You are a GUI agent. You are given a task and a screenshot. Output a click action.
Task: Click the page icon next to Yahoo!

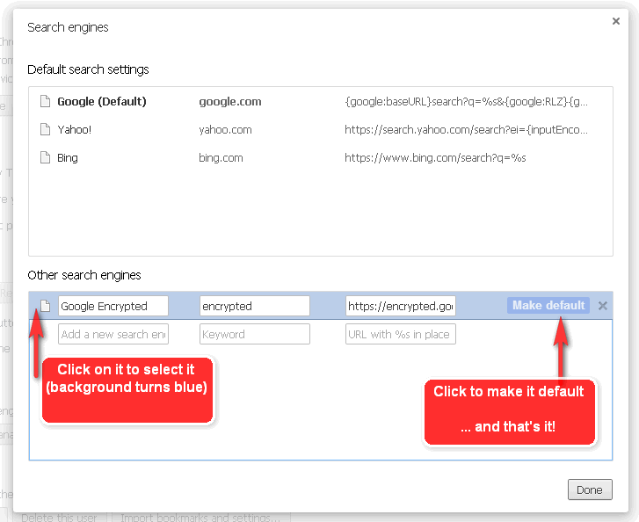(46, 130)
